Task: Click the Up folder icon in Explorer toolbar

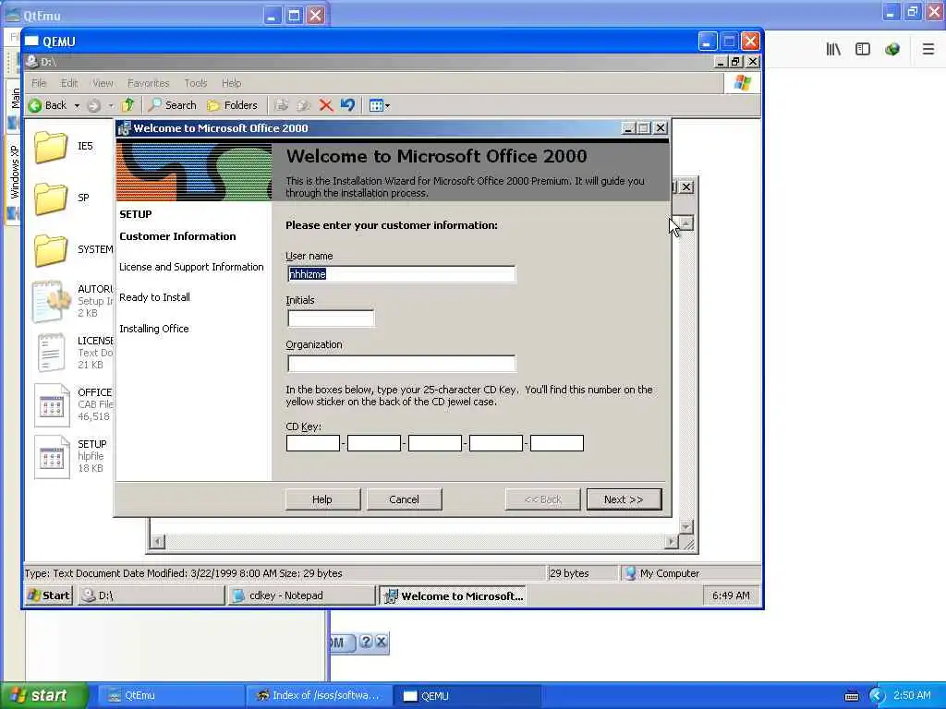Action: 127,105
